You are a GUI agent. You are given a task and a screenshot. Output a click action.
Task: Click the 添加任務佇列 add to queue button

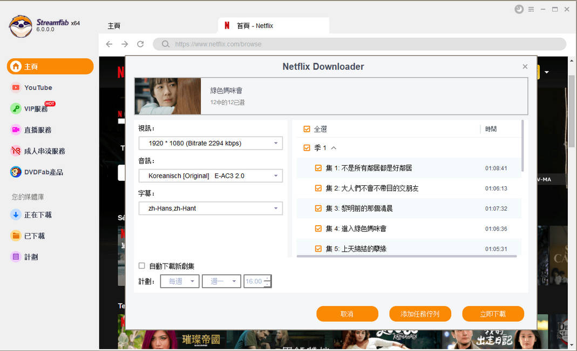(420, 314)
